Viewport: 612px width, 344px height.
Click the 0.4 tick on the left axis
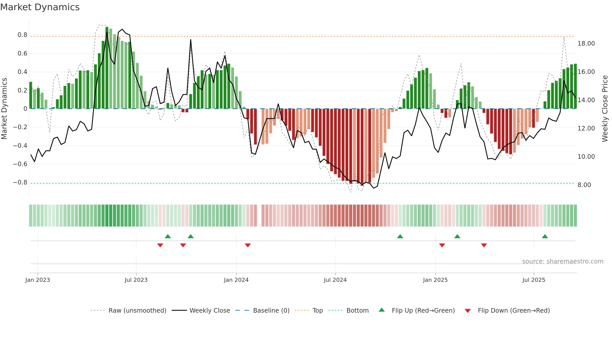coord(22,72)
